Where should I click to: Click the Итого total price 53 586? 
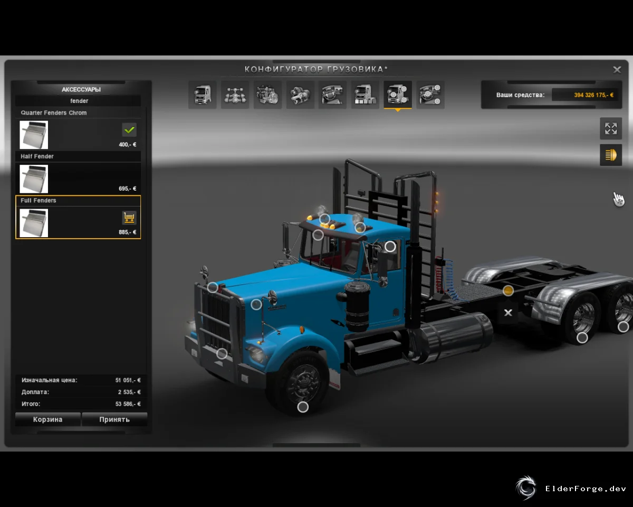coord(128,404)
